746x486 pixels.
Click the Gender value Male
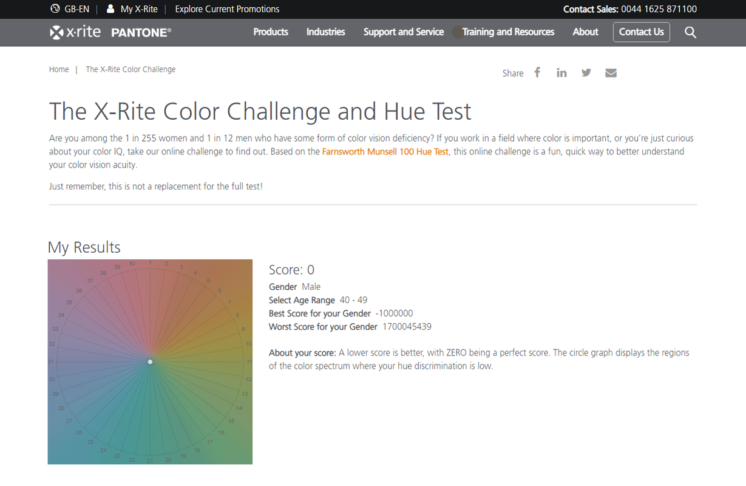click(x=311, y=287)
